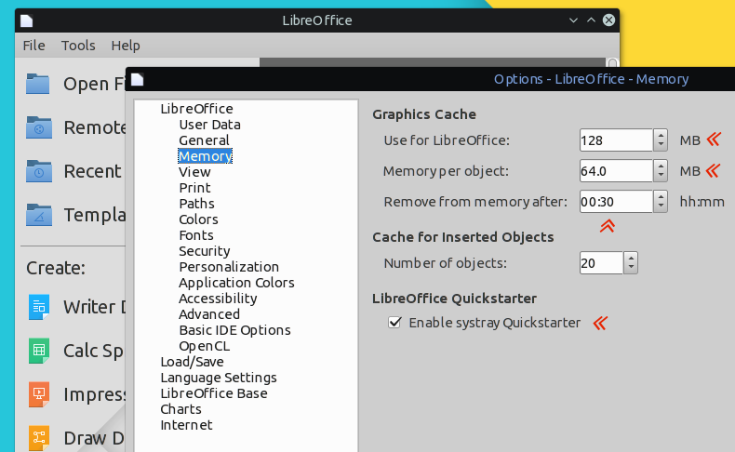Image resolution: width=735 pixels, height=452 pixels.
Task: Click the Impress Presentation icon
Action: (x=39, y=394)
